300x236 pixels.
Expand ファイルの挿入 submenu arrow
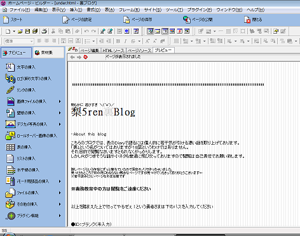60,193
